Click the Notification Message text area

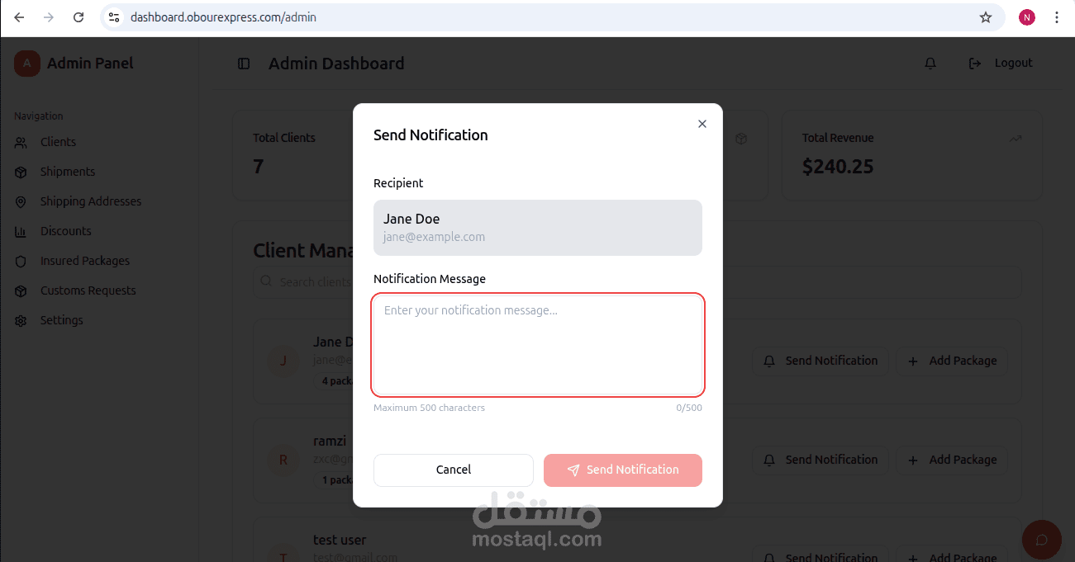pyautogui.click(x=538, y=344)
